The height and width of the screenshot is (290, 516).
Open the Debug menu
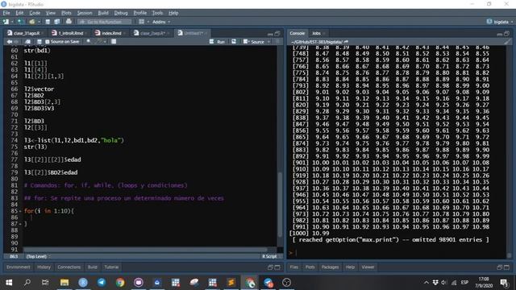click(121, 13)
